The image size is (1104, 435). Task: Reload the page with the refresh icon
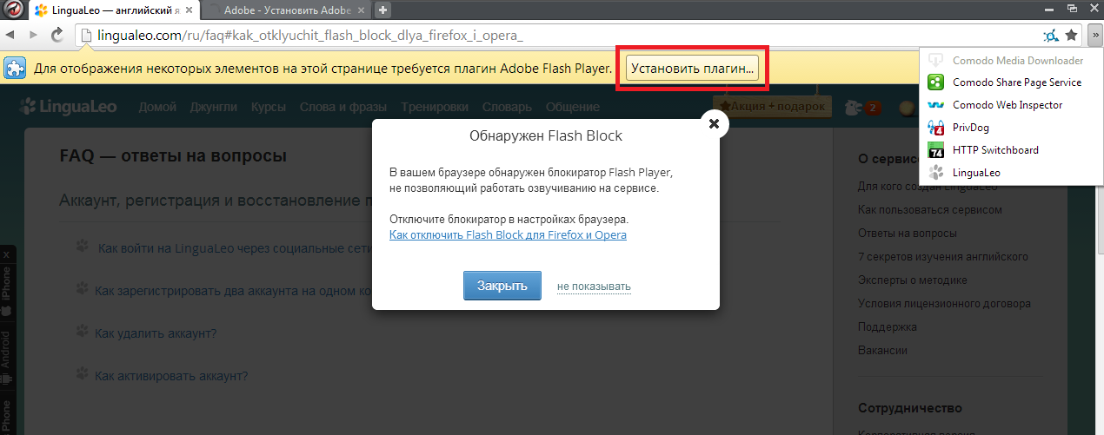coord(57,35)
